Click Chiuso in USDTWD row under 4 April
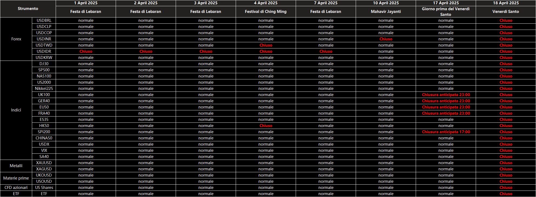This screenshot has width=536, height=197. [x=266, y=45]
